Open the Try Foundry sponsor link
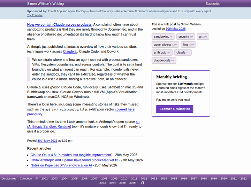Screen dimensions: 251x188 [35, 15]
